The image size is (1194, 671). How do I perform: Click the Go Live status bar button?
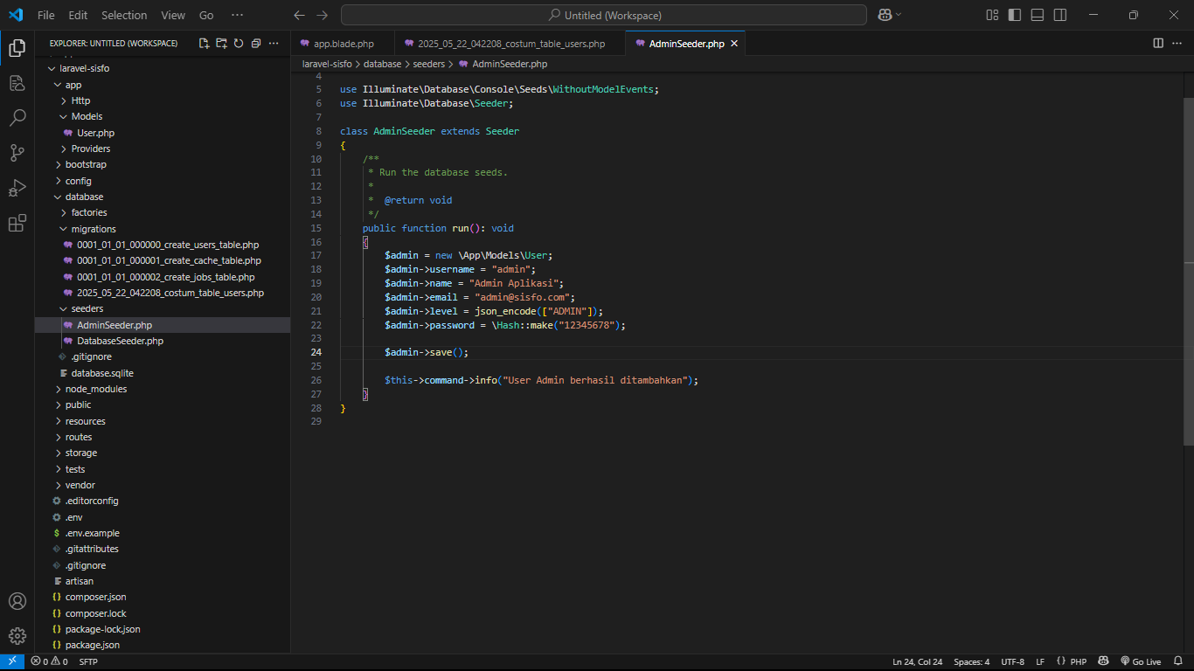pyautogui.click(x=1141, y=661)
